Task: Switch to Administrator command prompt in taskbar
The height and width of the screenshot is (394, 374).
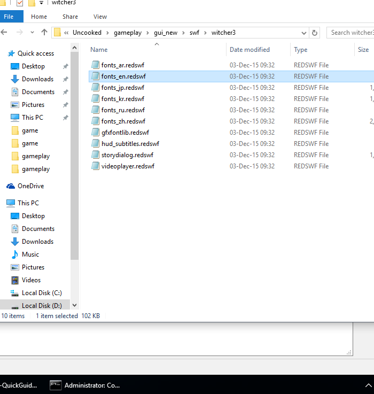Action: tap(84, 385)
